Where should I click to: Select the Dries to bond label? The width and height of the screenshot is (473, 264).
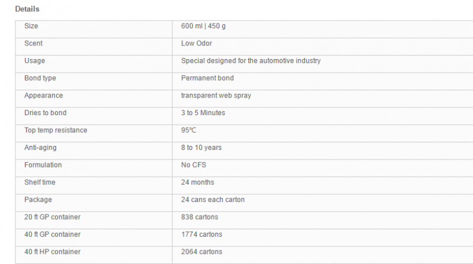coord(46,113)
